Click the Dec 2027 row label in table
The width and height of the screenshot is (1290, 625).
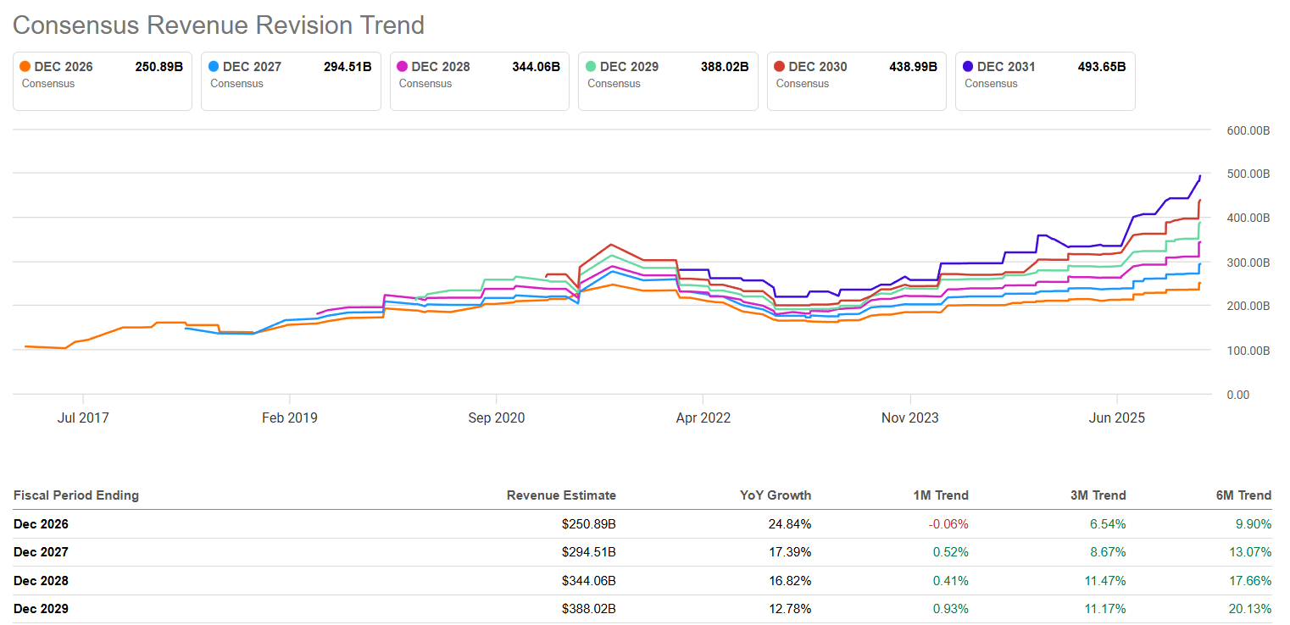(41, 552)
